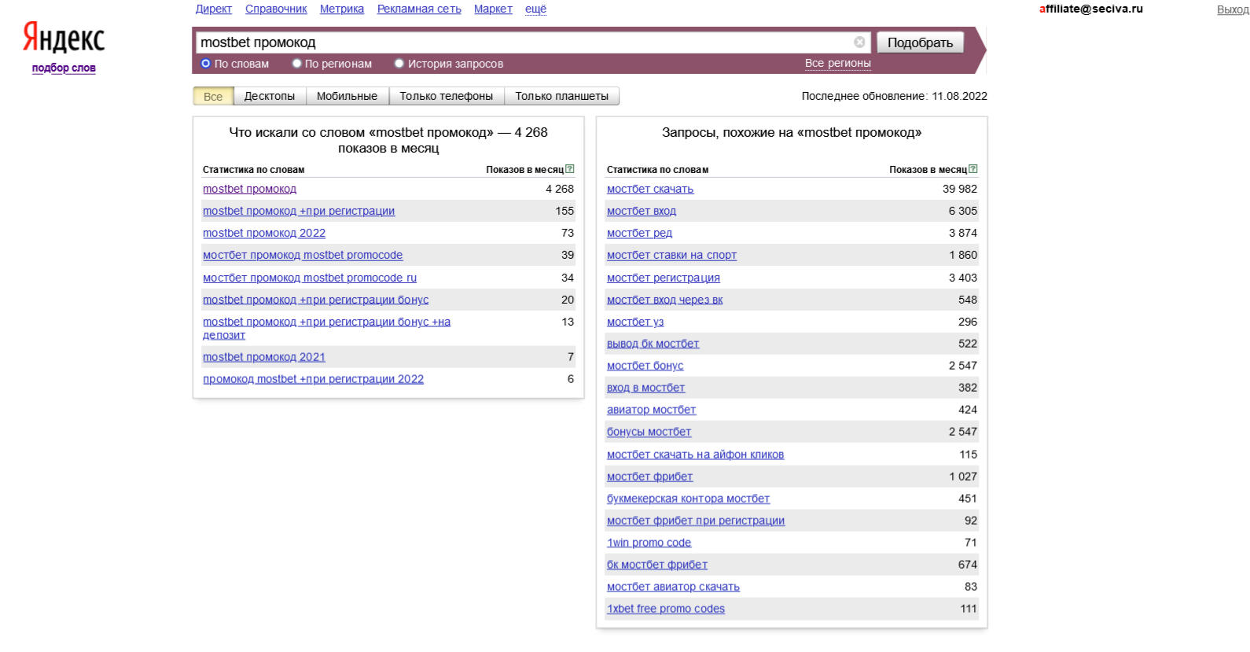Open the "мостбет бонус" link

pos(645,366)
